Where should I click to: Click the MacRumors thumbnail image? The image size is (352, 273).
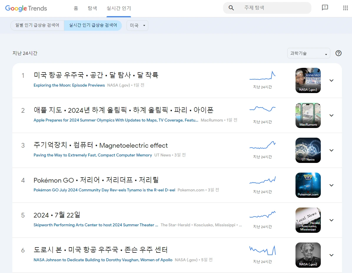click(308, 115)
